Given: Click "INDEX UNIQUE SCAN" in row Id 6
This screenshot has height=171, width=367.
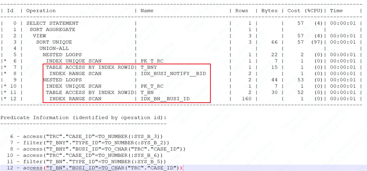Looking at the screenshot, I should pos(74,61).
